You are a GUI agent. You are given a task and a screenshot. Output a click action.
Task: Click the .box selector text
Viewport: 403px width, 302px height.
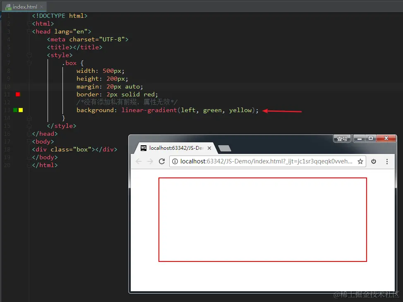point(69,63)
